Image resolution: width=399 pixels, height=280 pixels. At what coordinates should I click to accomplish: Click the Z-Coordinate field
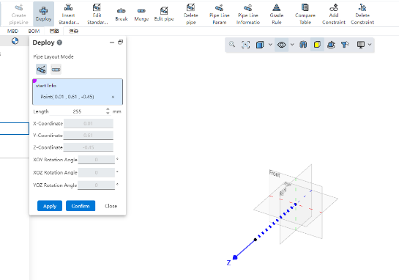tap(89, 147)
